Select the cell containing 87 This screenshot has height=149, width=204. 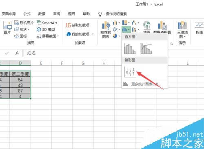(x=20, y=91)
